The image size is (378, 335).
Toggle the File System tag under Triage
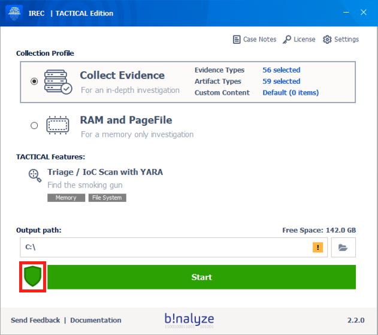tap(107, 198)
